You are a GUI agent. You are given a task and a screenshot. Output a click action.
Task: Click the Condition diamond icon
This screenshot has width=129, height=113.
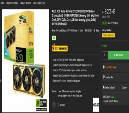pos(104,77)
